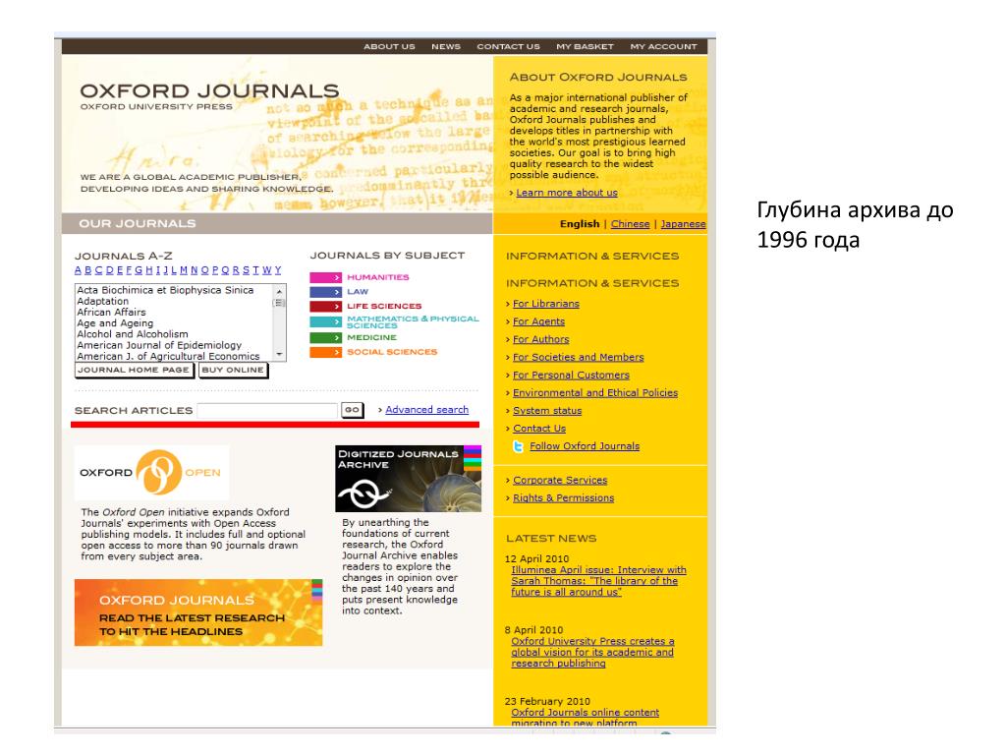
Task: Click the Search Articles input field
Action: tap(267, 410)
